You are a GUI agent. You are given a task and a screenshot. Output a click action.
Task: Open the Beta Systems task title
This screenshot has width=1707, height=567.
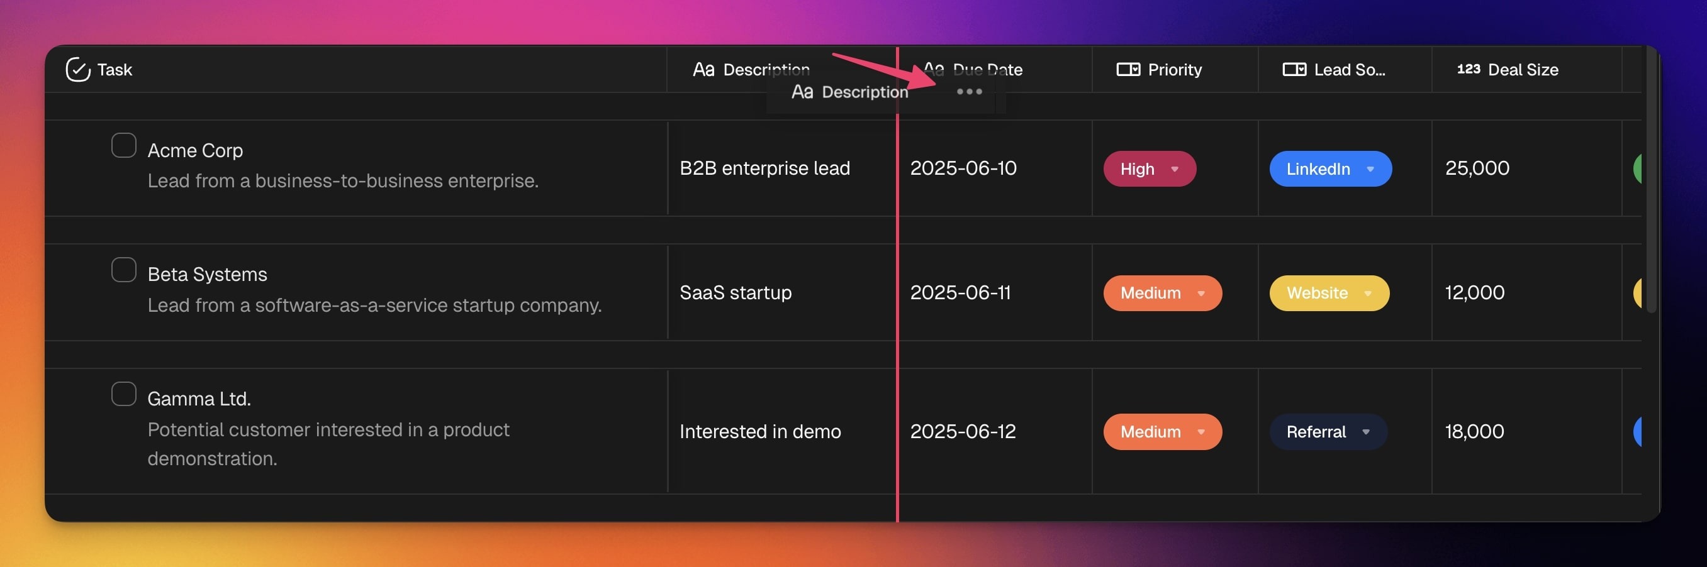tap(207, 274)
